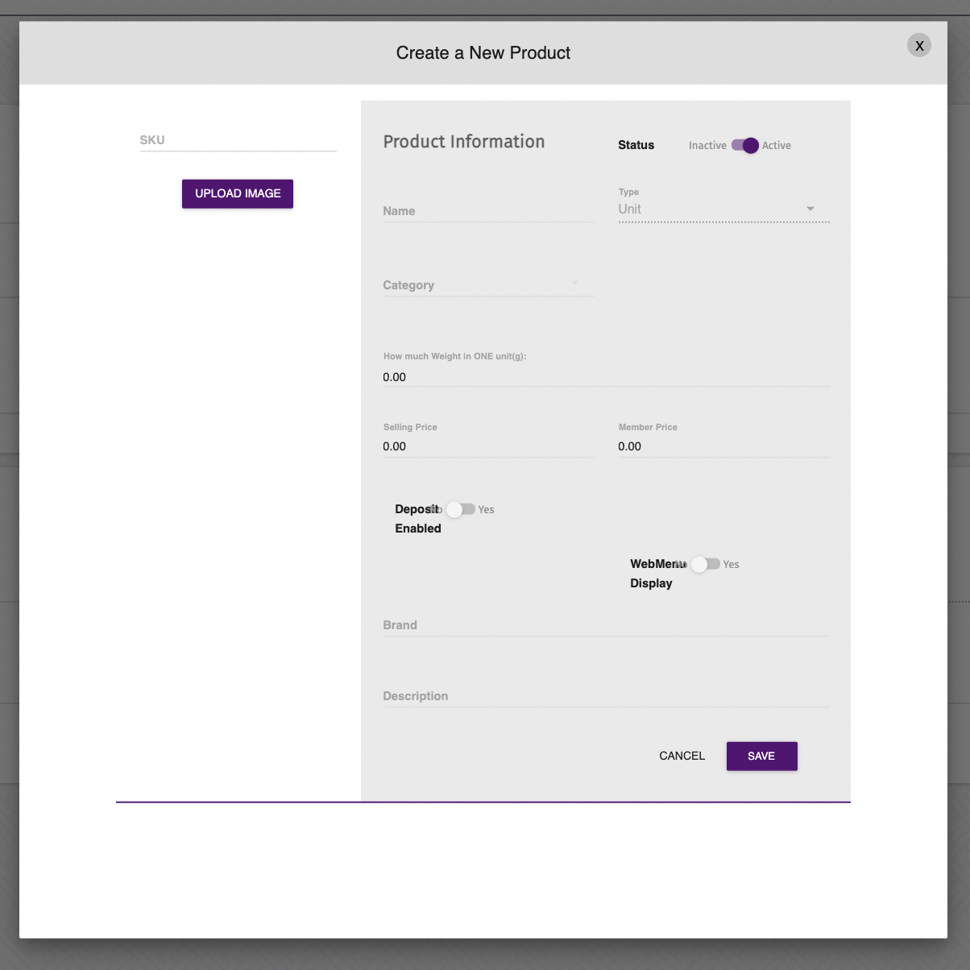This screenshot has width=970, height=970.
Task: Click the Brand input field
Action: point(606,625)
